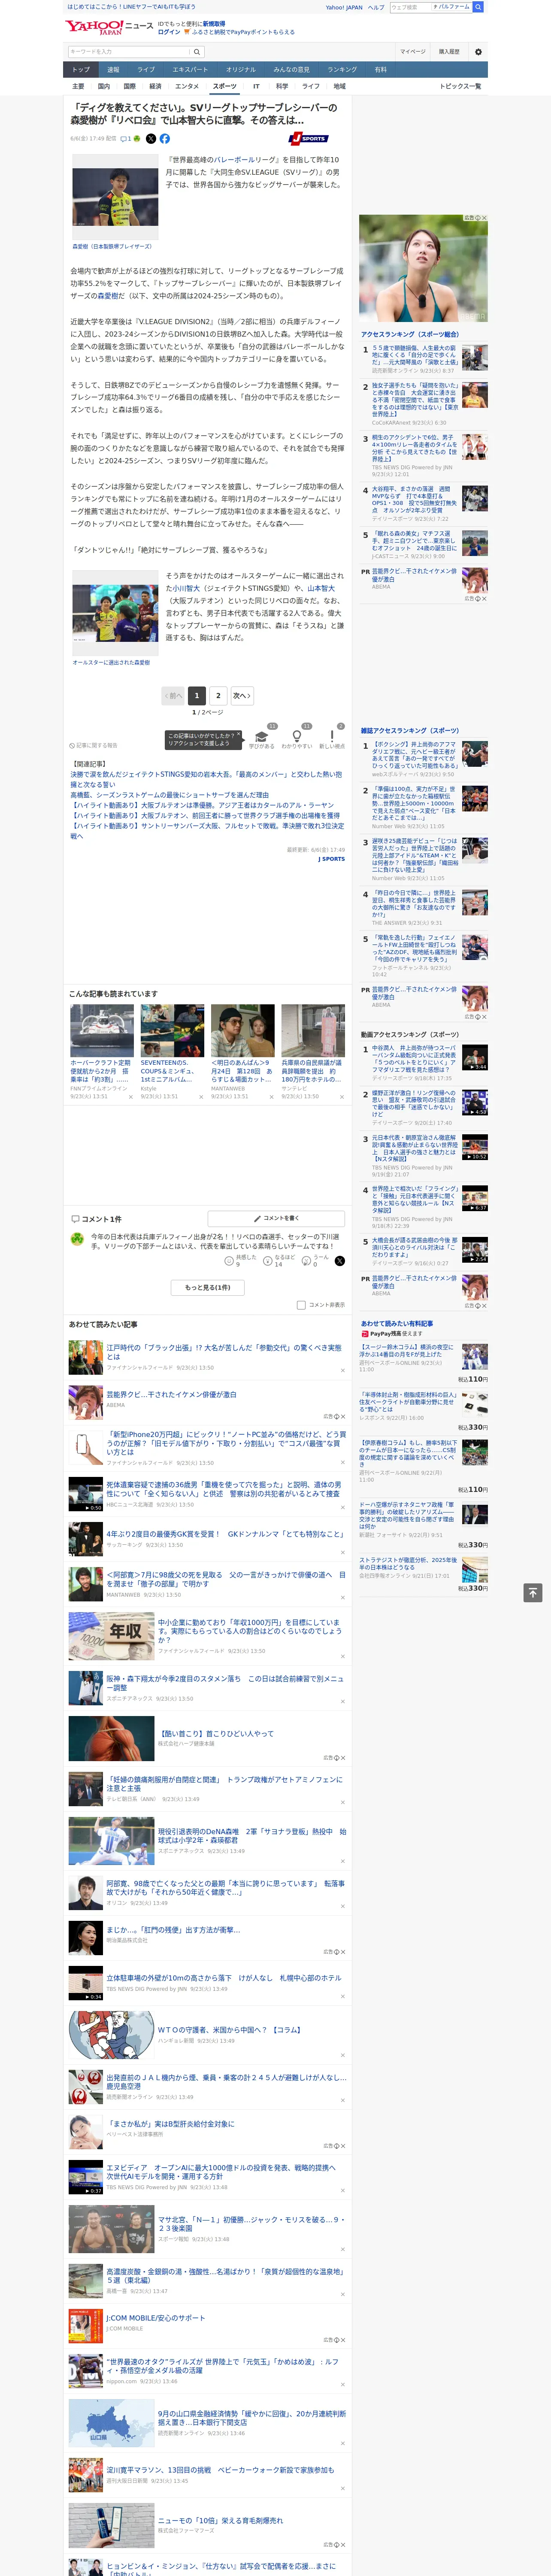The height and width of the screenshot is (2576, 551).
Task: Click the commenter's green clover avatar
Action: click(x=77, y=1240)
